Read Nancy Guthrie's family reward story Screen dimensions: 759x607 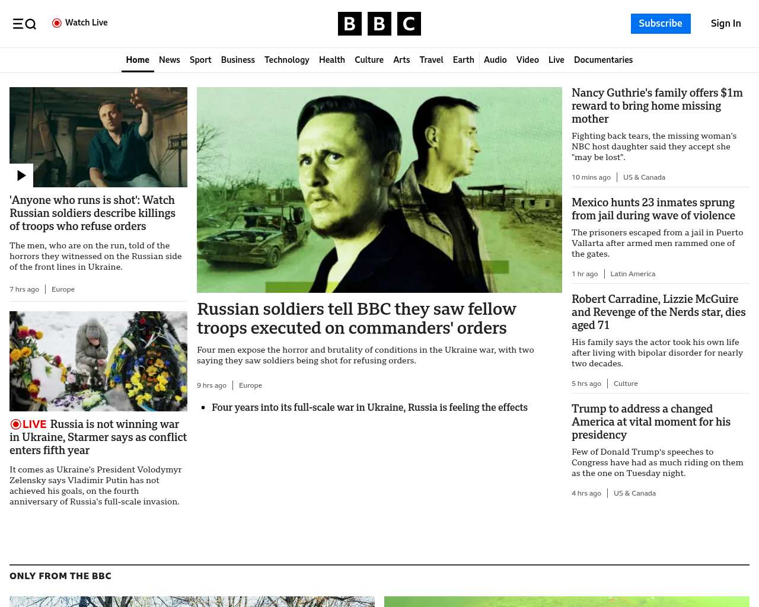[657, 106]
